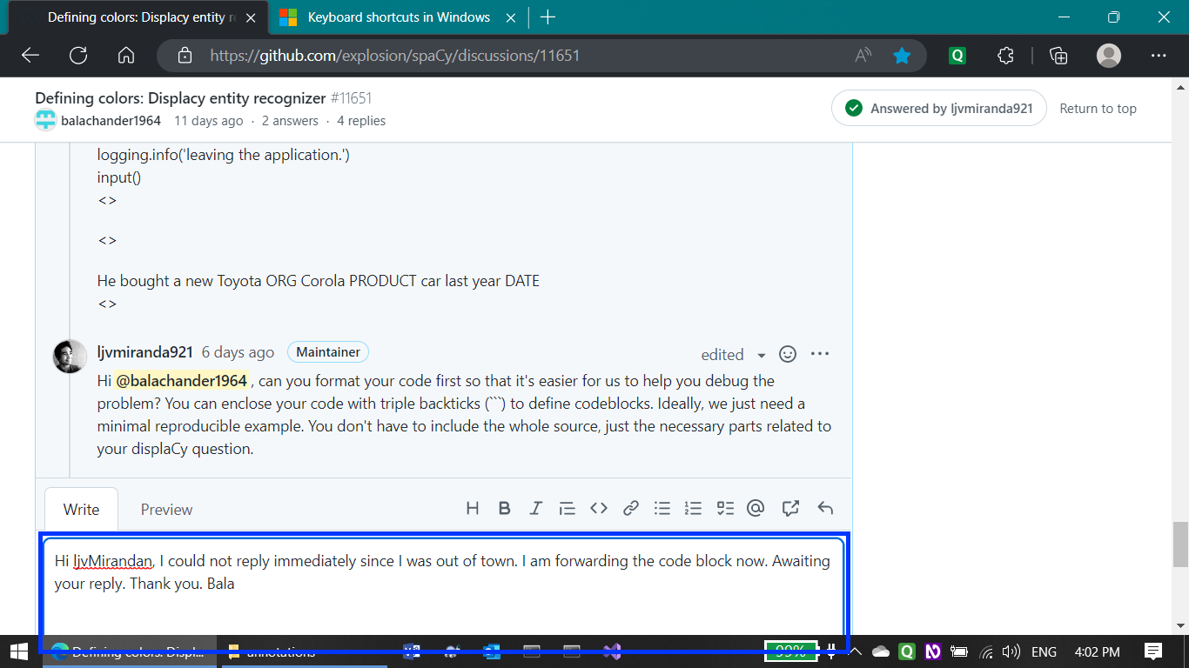Open the green Q browser extension
Viewport: 1189px width, 668px height.
click(x=957, y=56)
